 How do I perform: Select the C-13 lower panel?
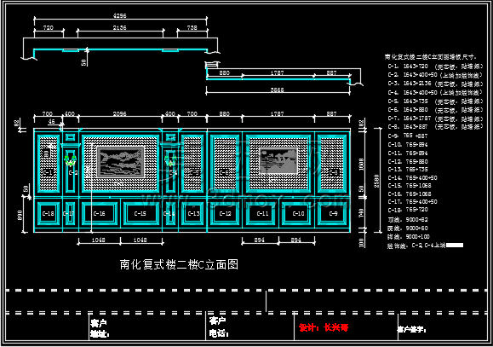click(x=193, y=213)
